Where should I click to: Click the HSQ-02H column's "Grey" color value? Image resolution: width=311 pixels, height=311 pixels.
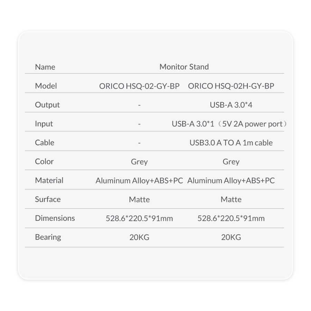[231, 162]
